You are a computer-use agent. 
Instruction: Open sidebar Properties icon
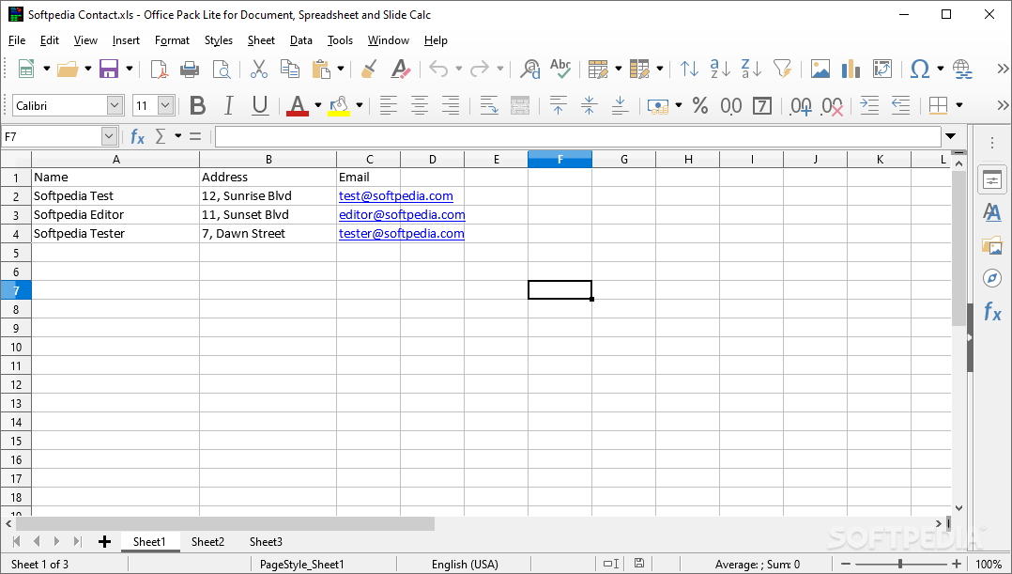[992, 180]
